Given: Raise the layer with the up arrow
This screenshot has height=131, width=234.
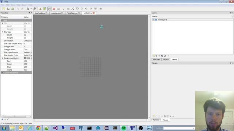Looking at the screenshot, I should pyautogui.click(x=156, y=56).
